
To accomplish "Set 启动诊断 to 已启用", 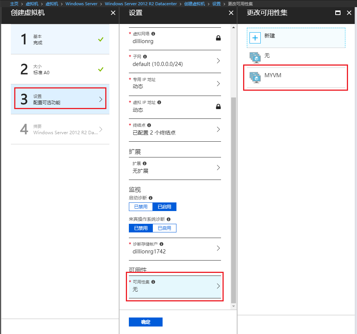I will pos(164,207).
